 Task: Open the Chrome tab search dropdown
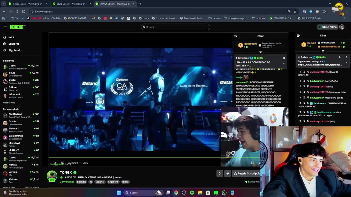point(4,4)
